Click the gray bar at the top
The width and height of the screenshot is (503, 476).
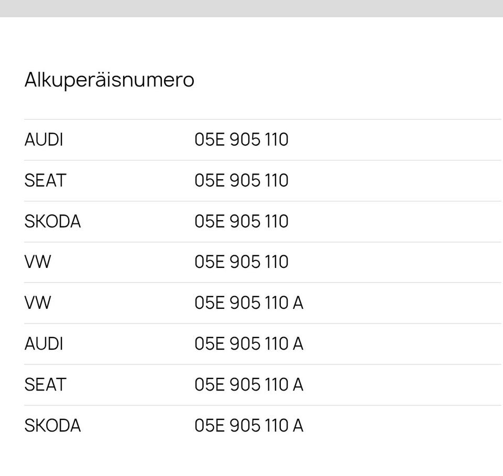(251, 8)
